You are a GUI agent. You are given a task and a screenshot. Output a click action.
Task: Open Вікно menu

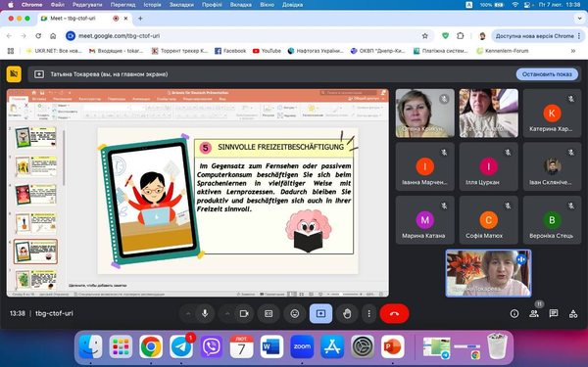(267, 5)
